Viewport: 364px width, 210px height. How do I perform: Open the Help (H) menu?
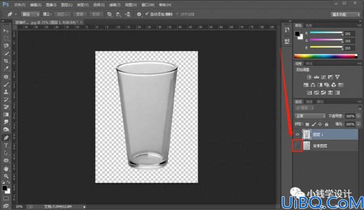(165, 5)
